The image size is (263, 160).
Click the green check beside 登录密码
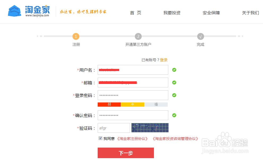(174, 95)
